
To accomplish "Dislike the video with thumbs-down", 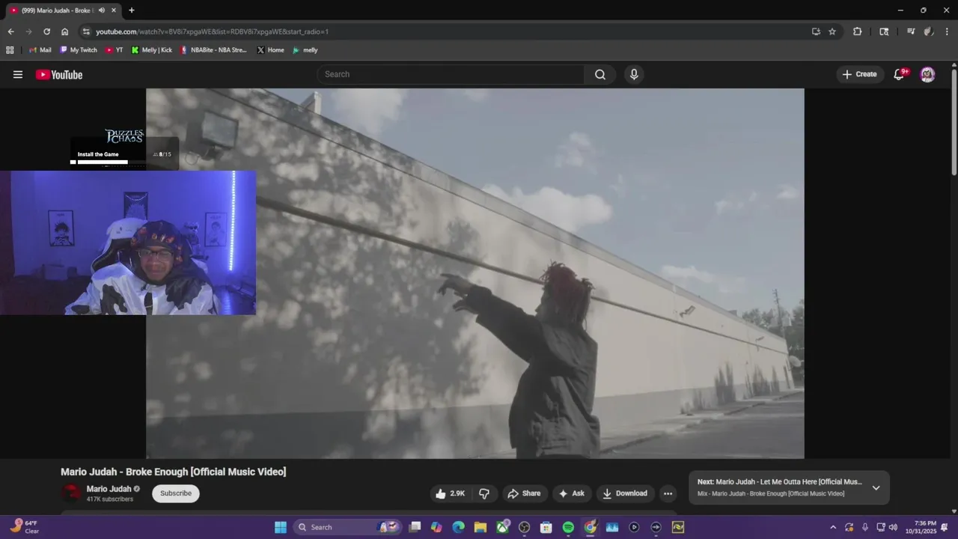I will click(484, 493).
